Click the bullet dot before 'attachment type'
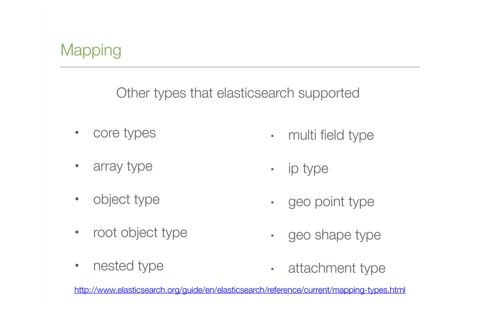 [272, 269]
